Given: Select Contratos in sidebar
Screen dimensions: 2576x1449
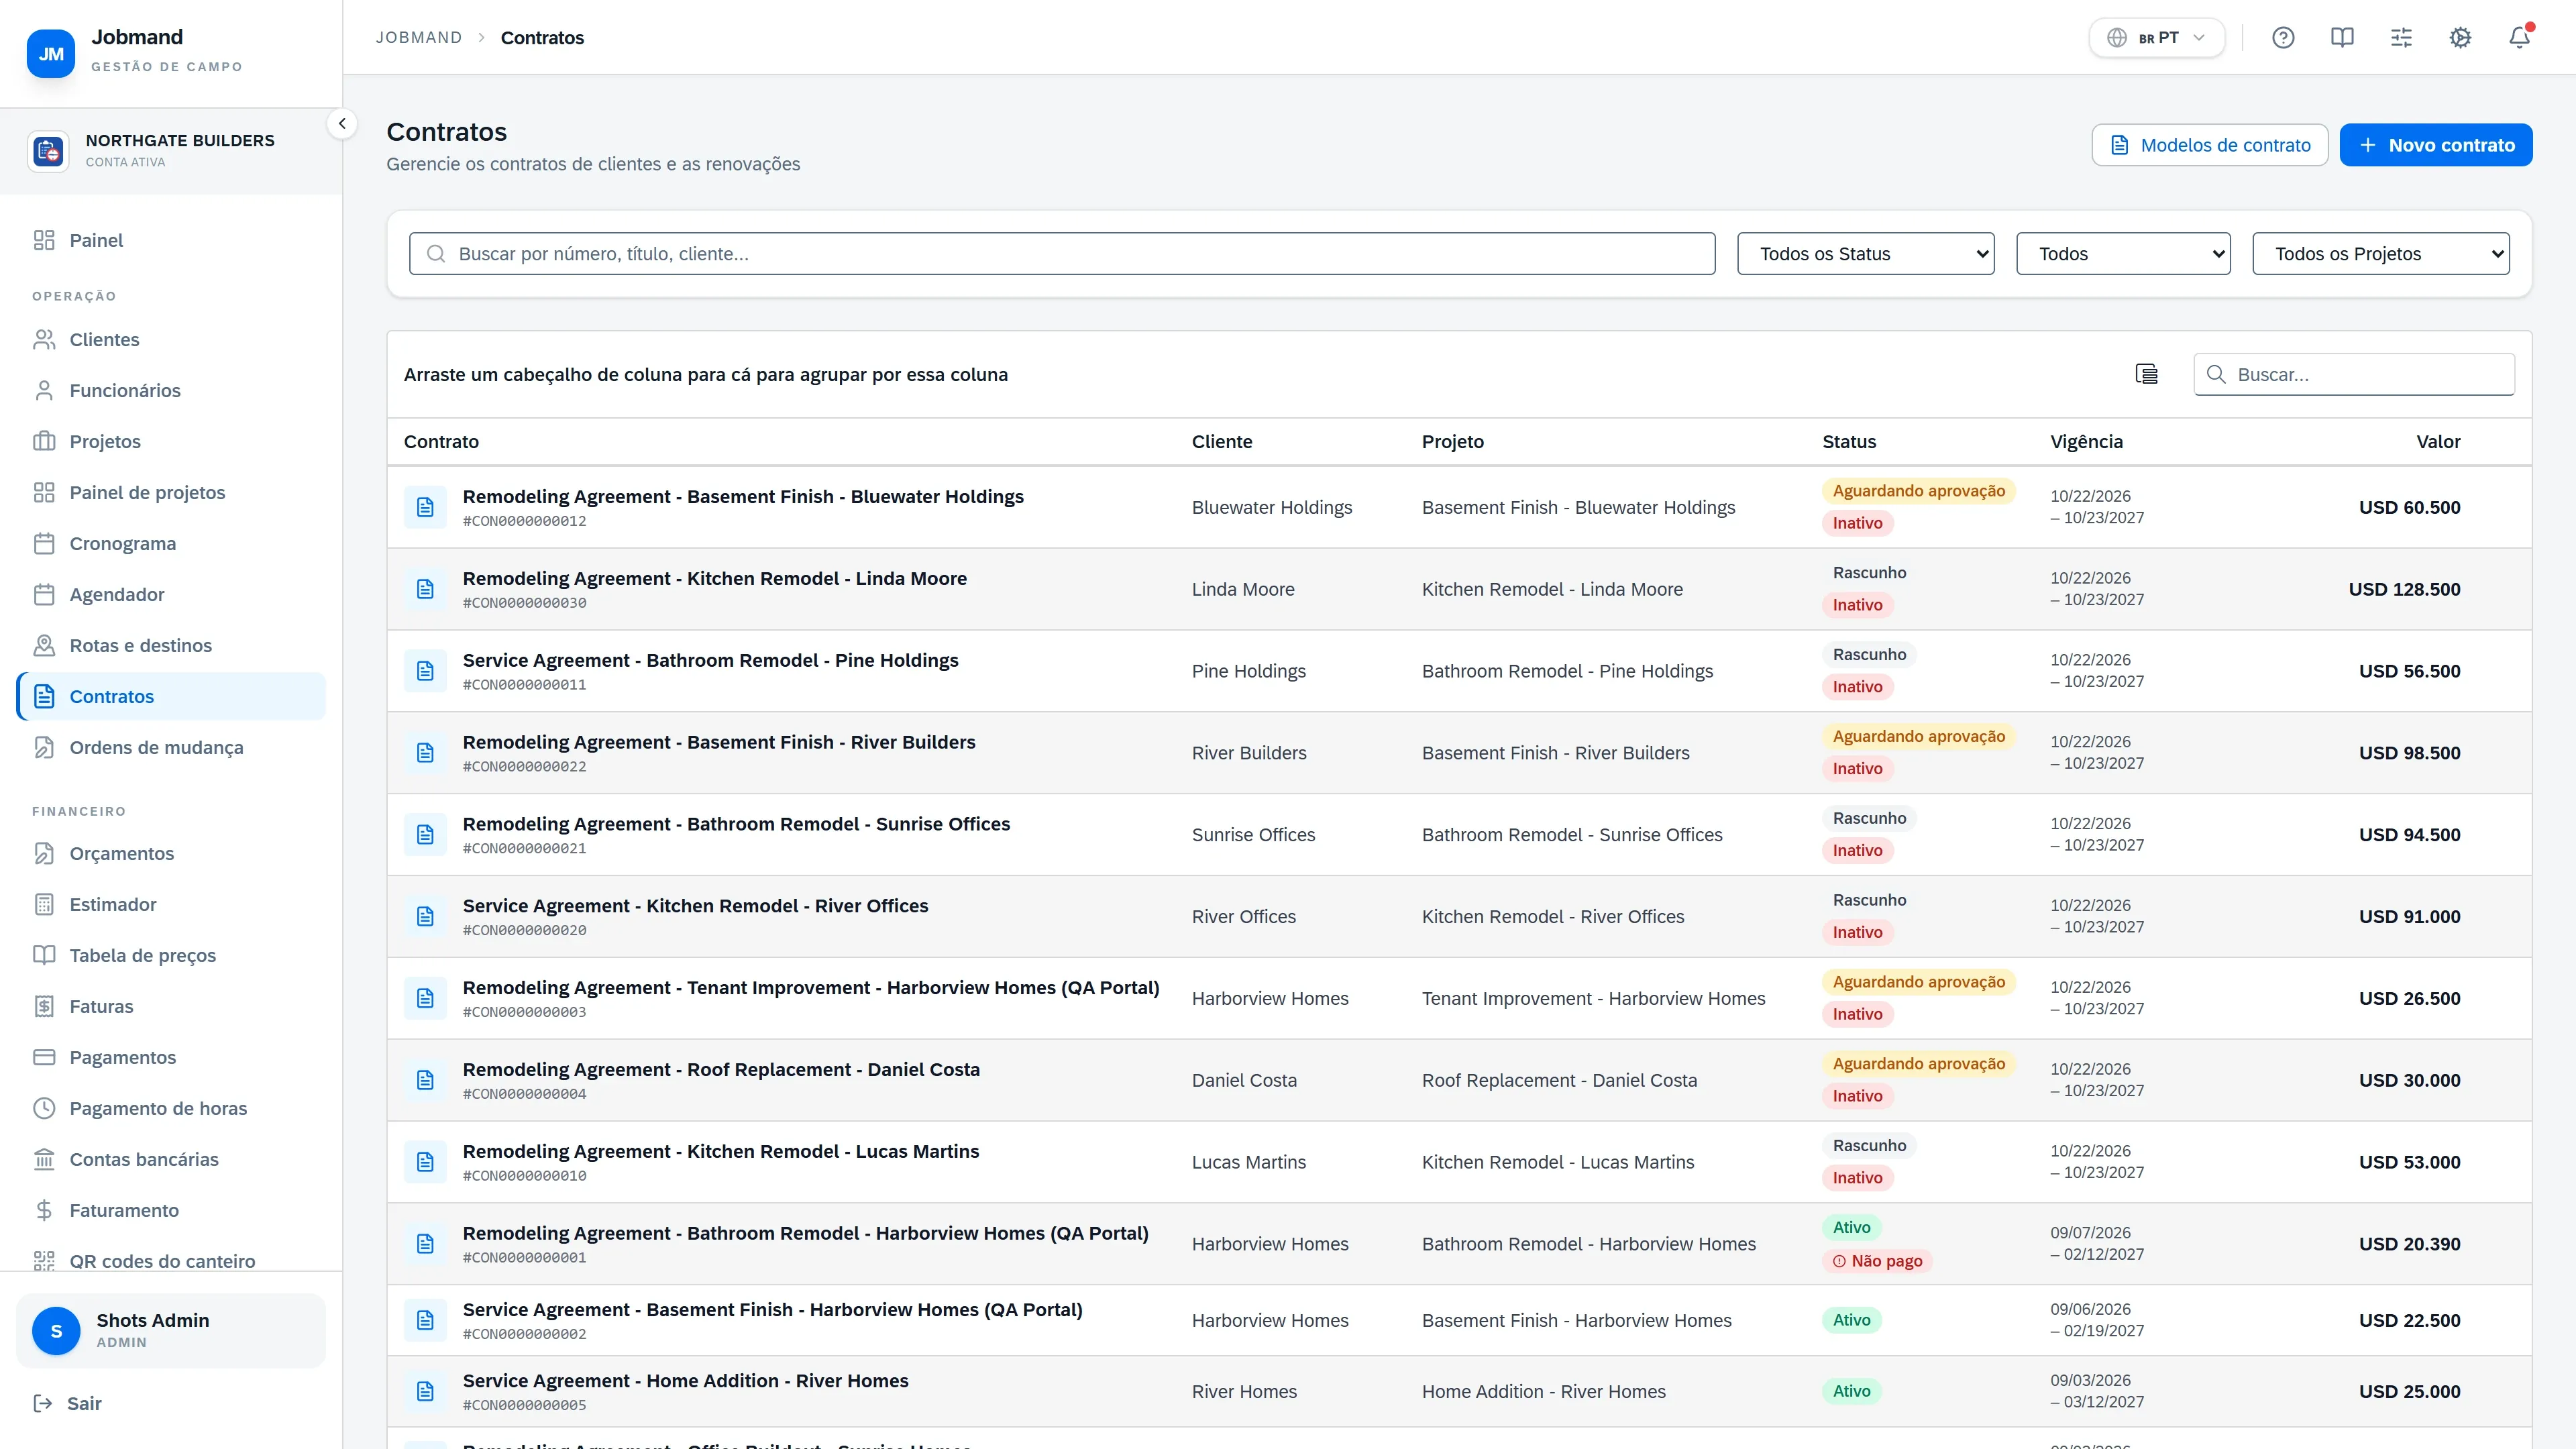Looking at the screenshot, I should click(x=171, y=697).
